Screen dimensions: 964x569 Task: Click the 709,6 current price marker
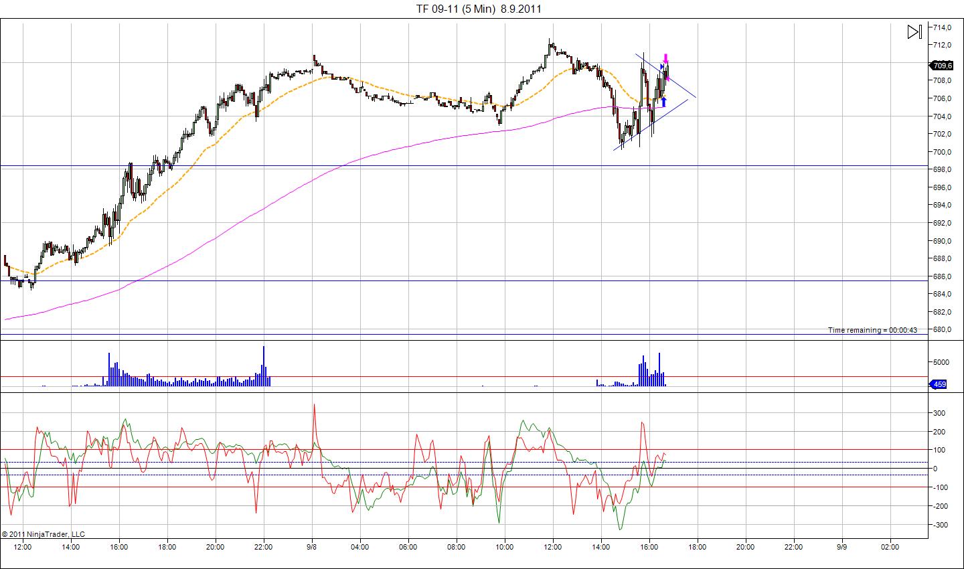point(942,65)
